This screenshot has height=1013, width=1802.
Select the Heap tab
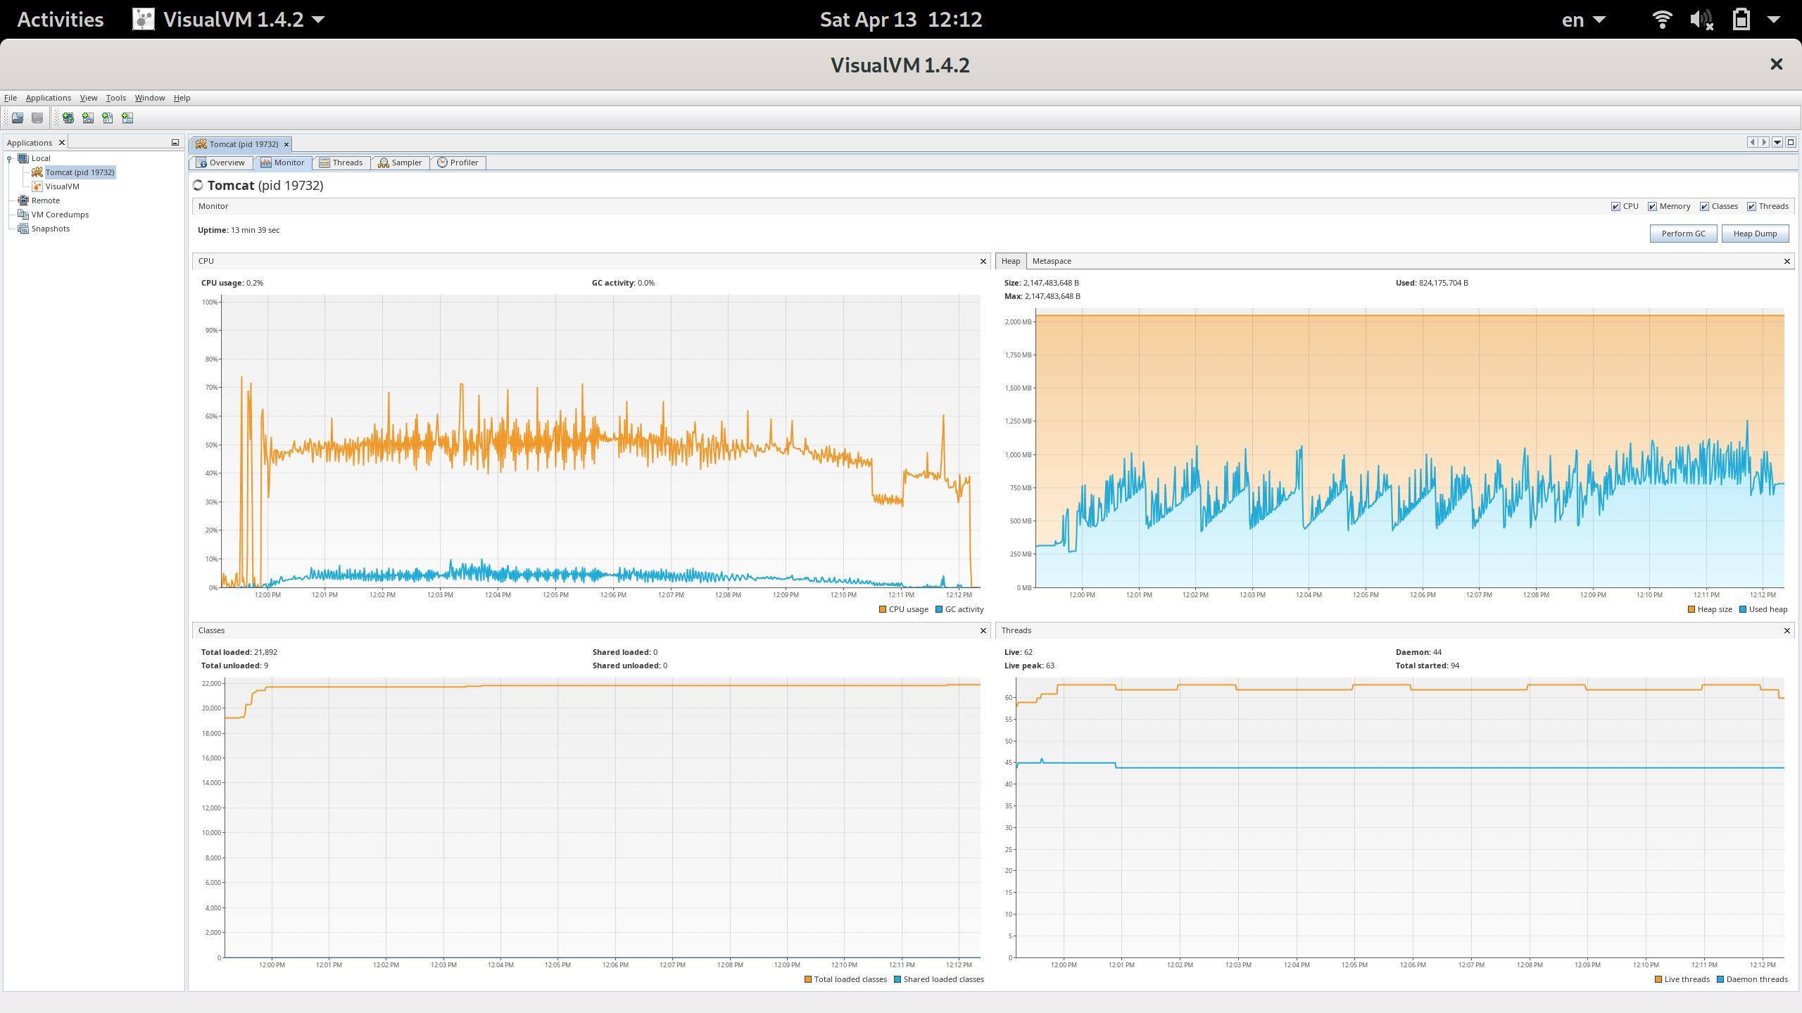(1011, 261)
